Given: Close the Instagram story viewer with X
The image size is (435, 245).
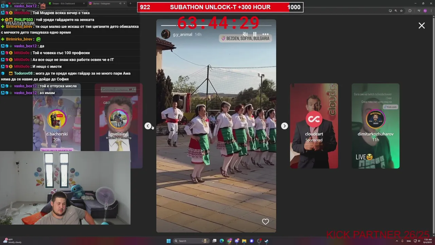Looking at the screenshot, I should [x=422, y=26].
